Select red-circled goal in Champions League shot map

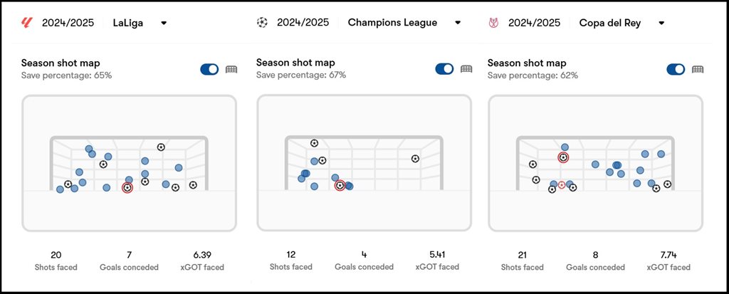(340, 185)
